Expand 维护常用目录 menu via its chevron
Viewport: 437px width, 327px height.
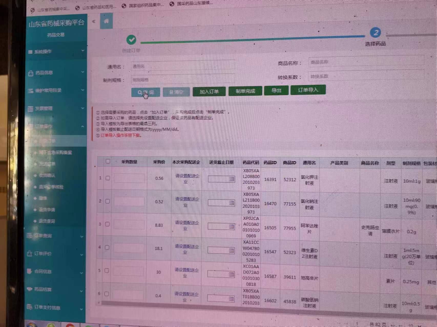[x=83, y=90]
